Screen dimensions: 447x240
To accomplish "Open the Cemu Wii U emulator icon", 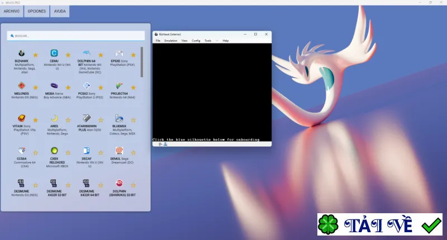I will coord(54,53).
